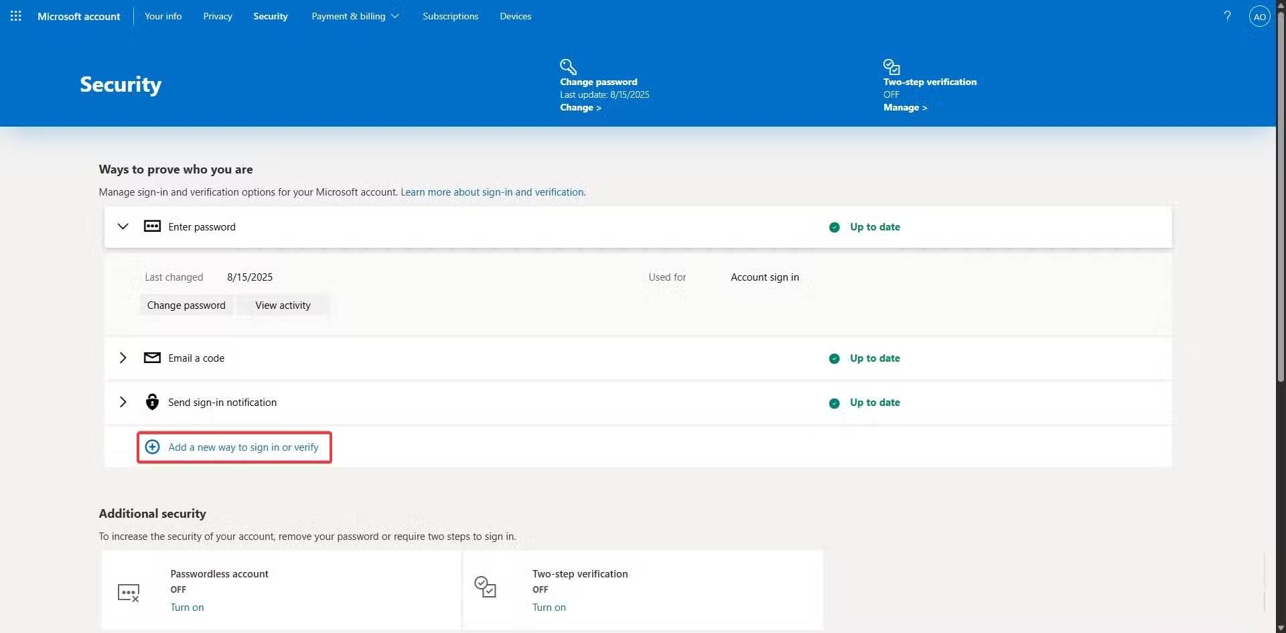Image resolution: width=1286 pixels, height=633 pixels.
Task: Click the Change password key icon in banner
Action: point(568,66)
